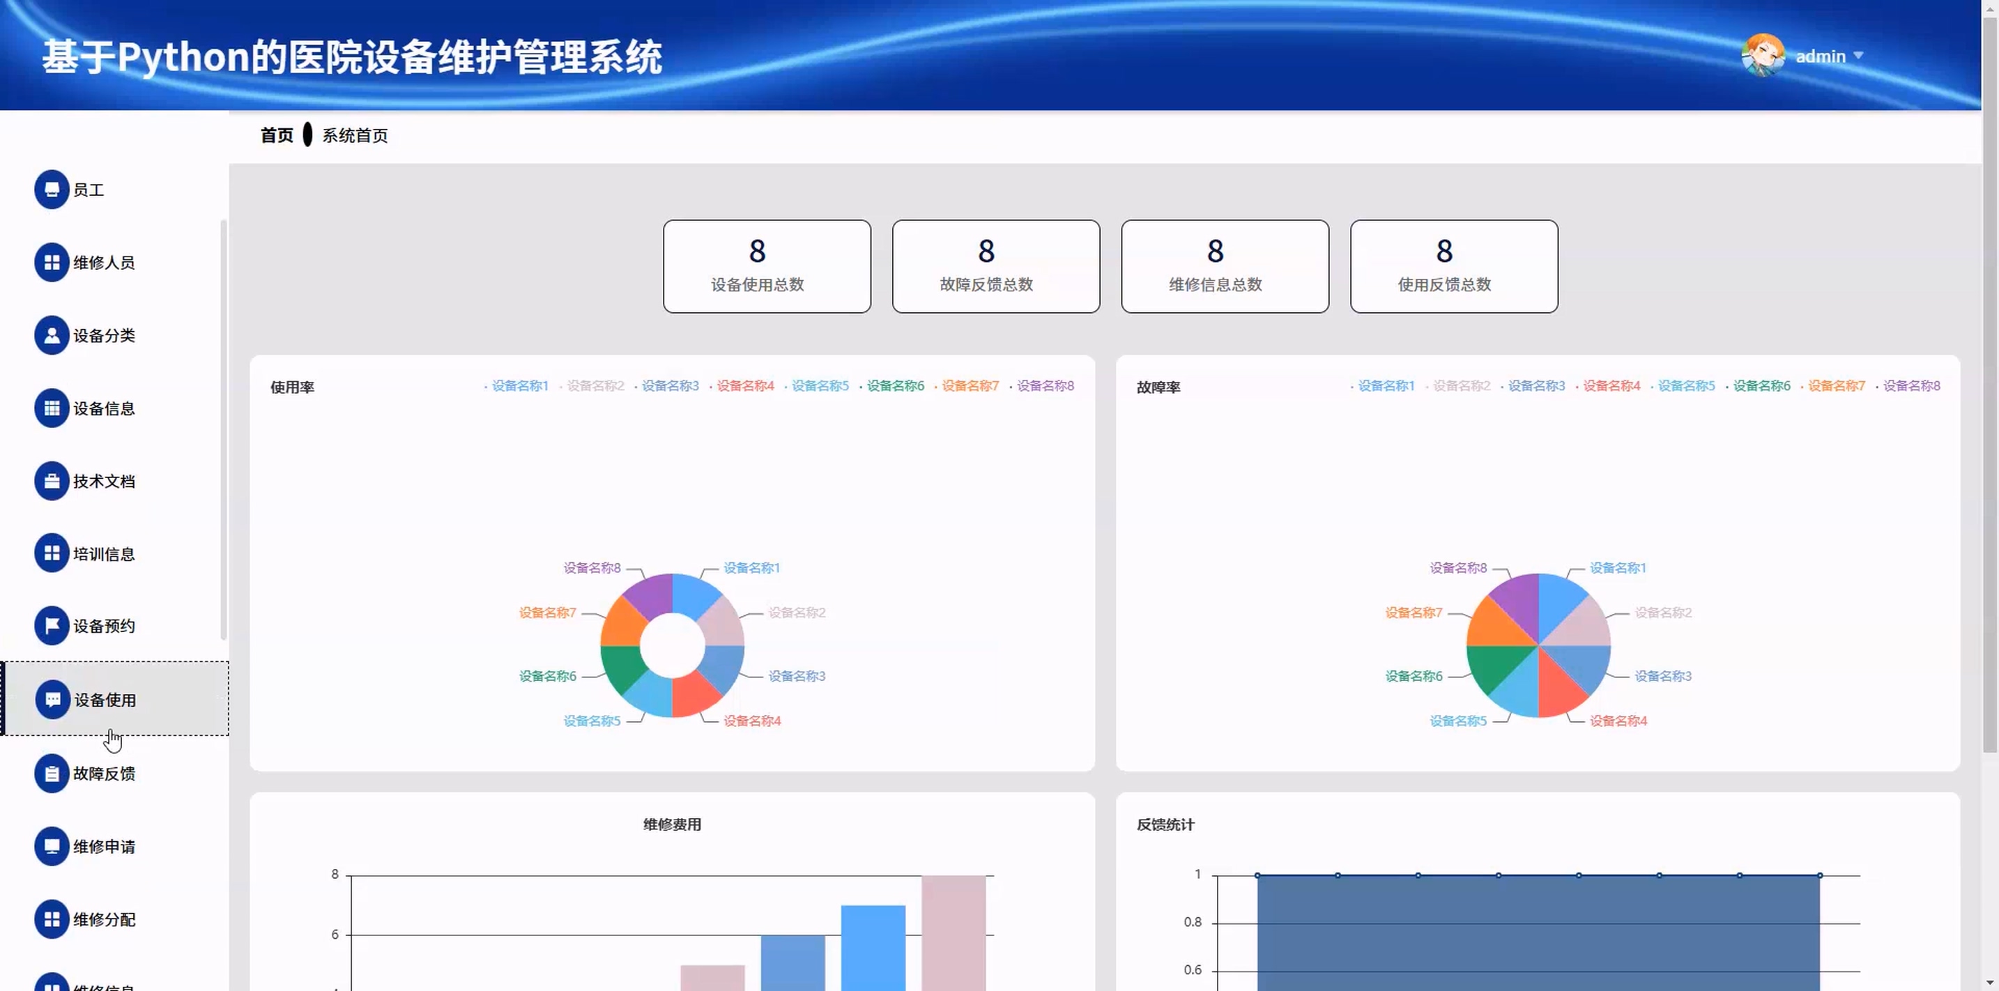Click the 设备使用总数 stat card

[x=766, y=266]
